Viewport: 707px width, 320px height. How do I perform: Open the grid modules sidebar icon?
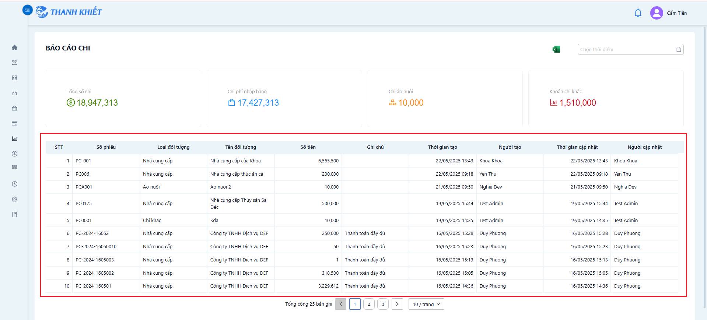coord(14,78)
